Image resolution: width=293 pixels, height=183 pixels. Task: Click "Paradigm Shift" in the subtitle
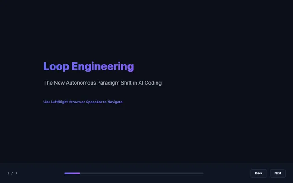tap(114, 83)
